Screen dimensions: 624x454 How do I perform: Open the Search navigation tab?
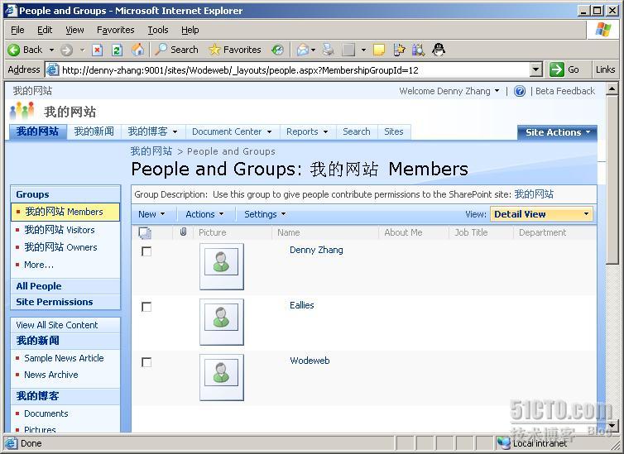click(x=356, y=131)
